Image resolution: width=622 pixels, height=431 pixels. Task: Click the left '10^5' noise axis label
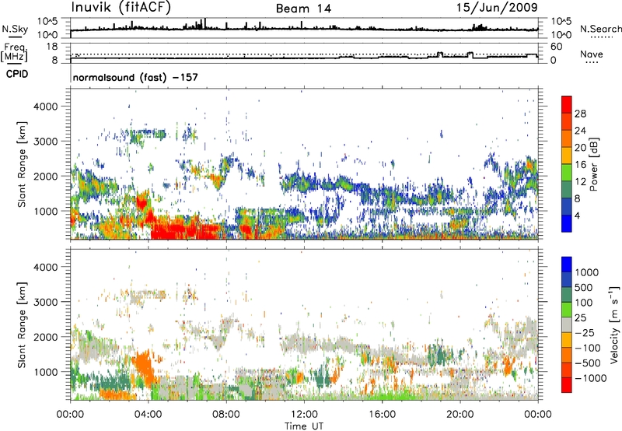47,22
